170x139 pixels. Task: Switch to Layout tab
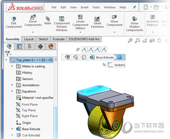click(29, 39)
